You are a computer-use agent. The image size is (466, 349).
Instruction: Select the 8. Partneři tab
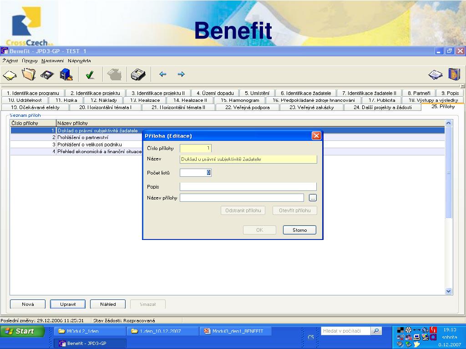coord(419,93)
